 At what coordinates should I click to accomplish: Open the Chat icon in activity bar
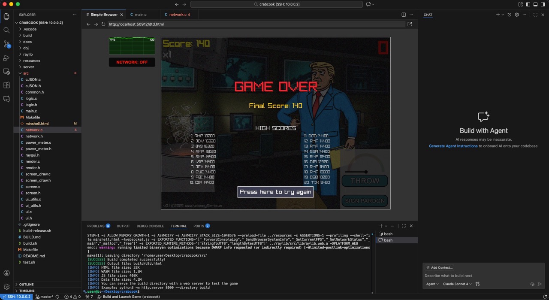tap(6, 99)
